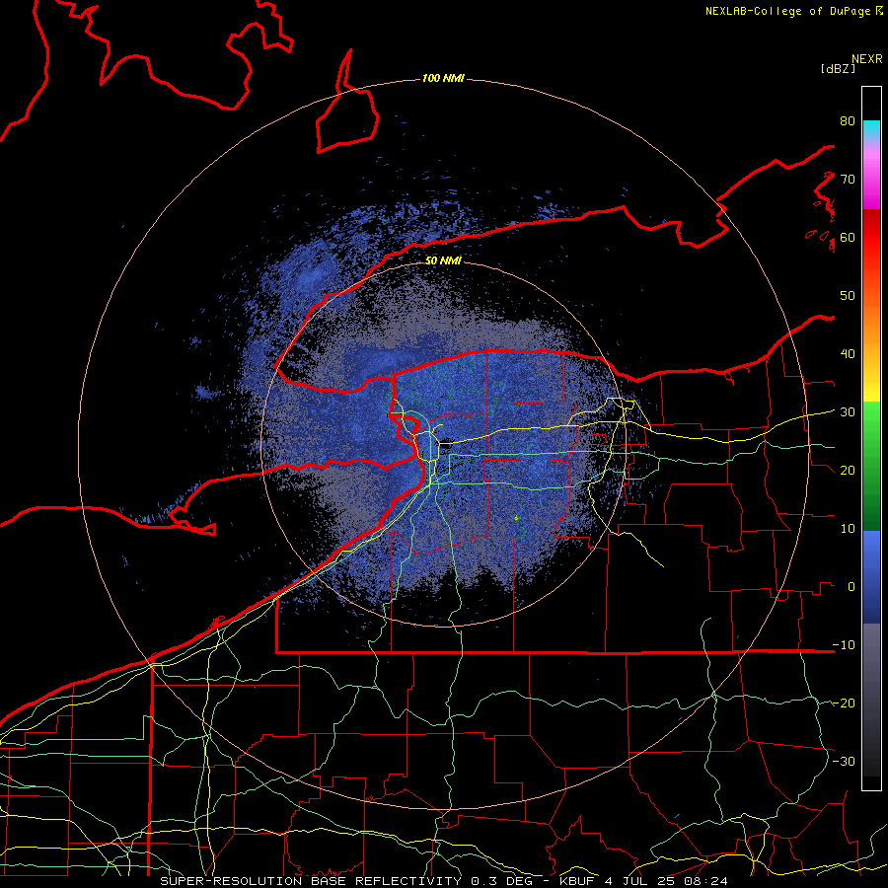Click the small green-yellow echo southeast of radar
The image size is (888, 888).
(516, 518)
